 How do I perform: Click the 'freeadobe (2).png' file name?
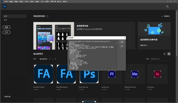(x=39, y=87)
